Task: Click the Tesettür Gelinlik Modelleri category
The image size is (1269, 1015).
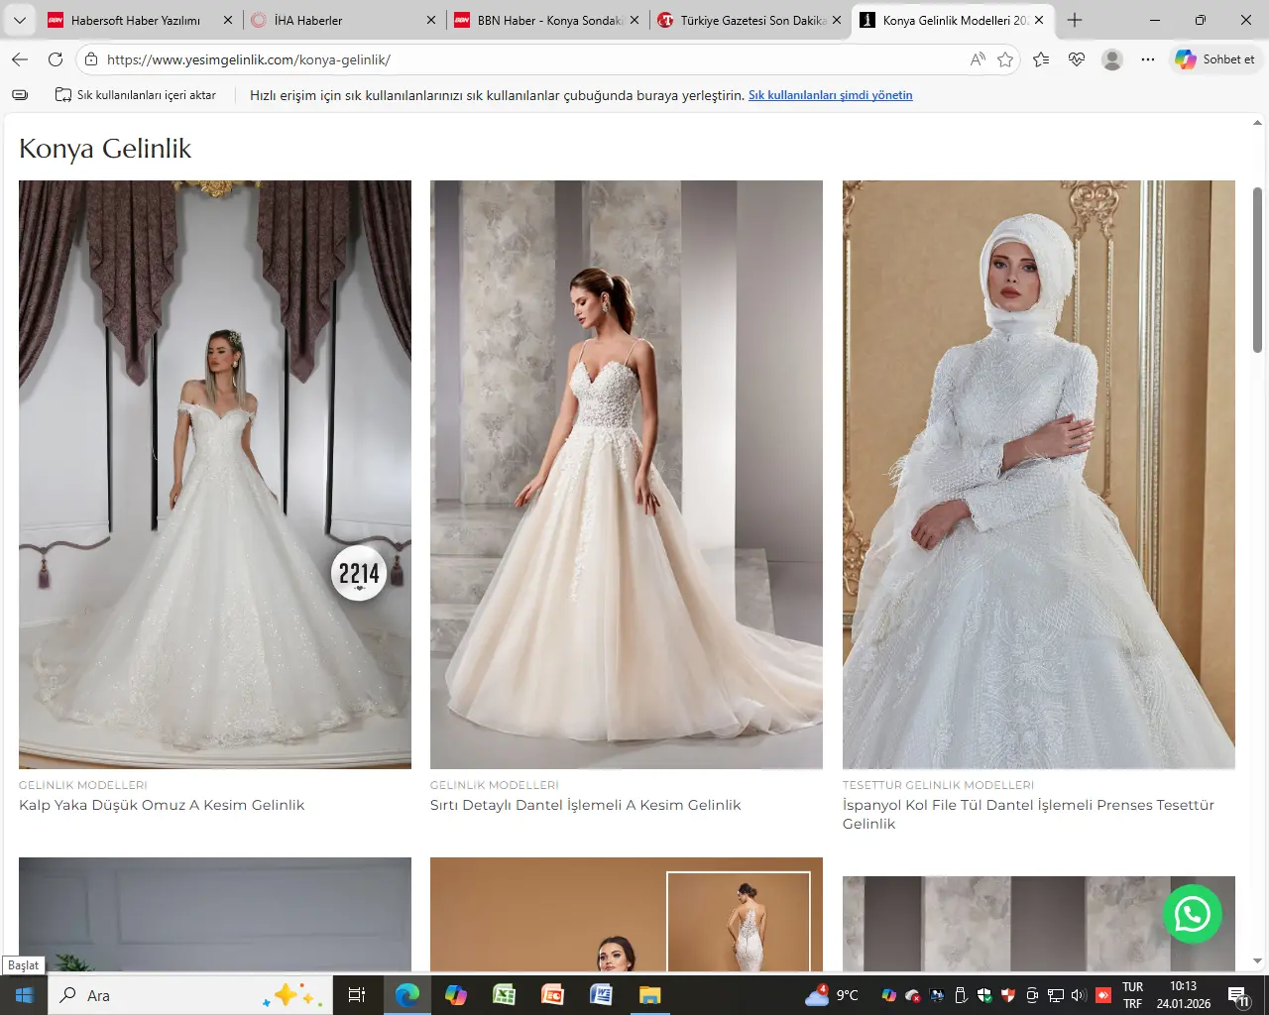Action: (938, 785)
